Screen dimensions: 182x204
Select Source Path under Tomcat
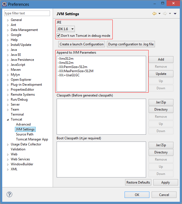point(25,134)
